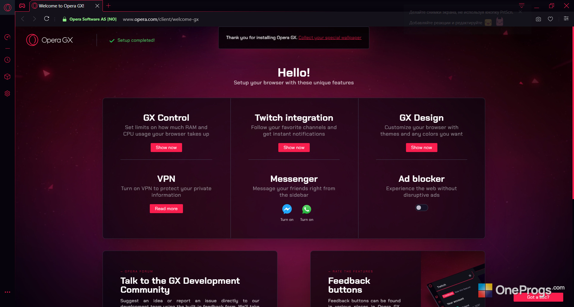The height and width of the screenshot is (307, 574).
Task: Open a new tab with plus button
Action: (x=109, y=6)
